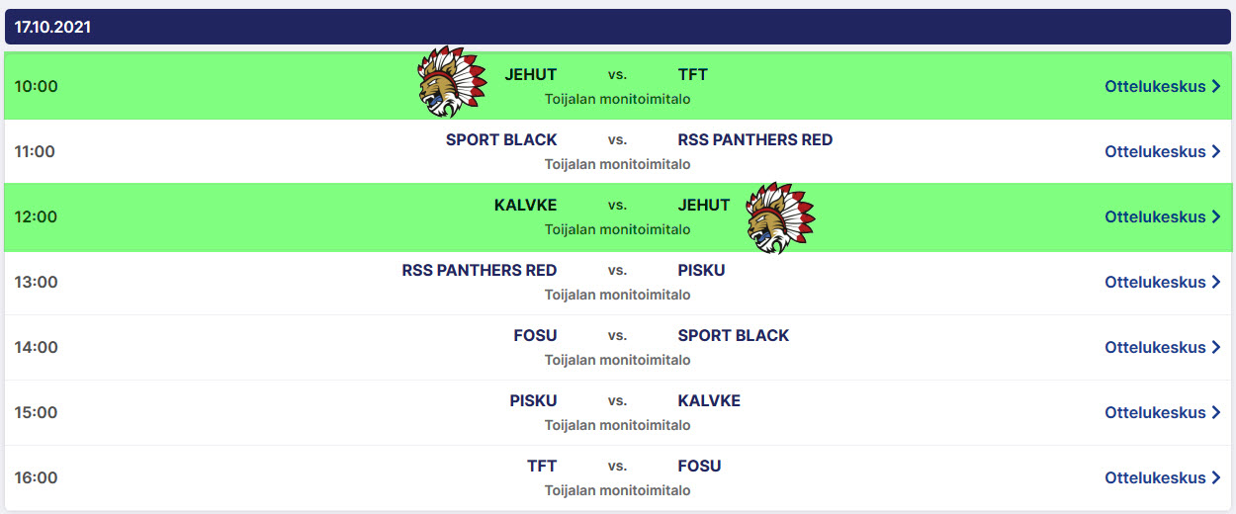Click the Toijalan monitoimitalo venue under the 14:00 match

(x=617, y=360)
